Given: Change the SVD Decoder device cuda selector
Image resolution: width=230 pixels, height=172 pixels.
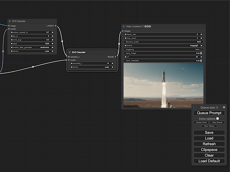Looking at the screenshot, I should coord(92,67).
